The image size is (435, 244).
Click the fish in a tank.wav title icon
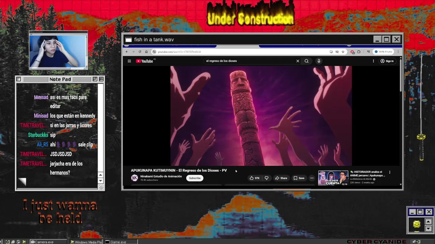coord(128,40)
